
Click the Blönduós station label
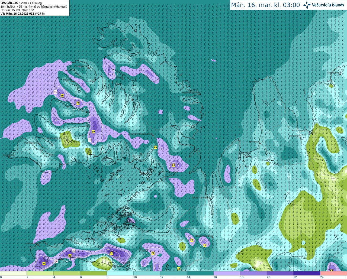pos(254,141)
